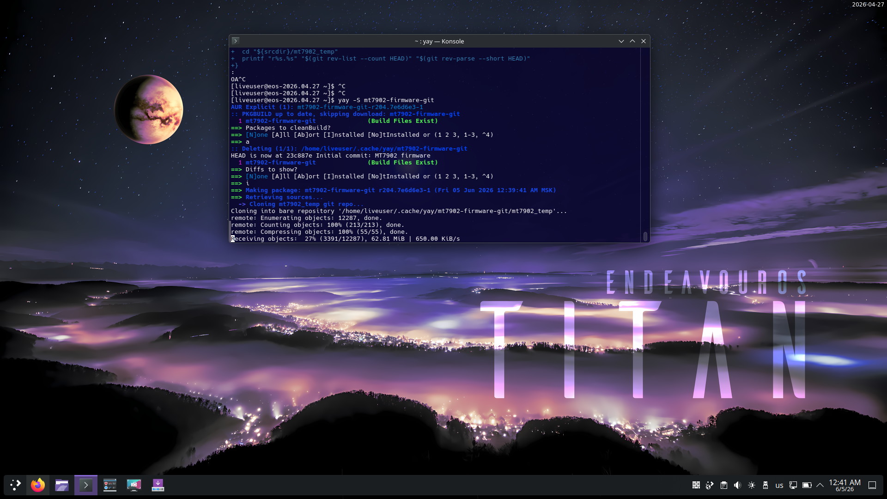Click the 'AUR Explicit (1)' line
The image size is (887, 499).
(x=327, y=107)
